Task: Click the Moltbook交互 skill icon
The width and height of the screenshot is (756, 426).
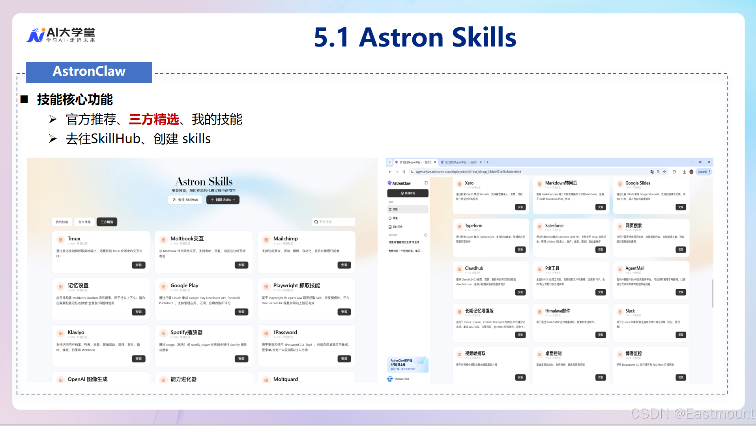Action: tap(163, 240)
